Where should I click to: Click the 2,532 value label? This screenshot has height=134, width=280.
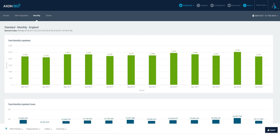pos(237,50)
